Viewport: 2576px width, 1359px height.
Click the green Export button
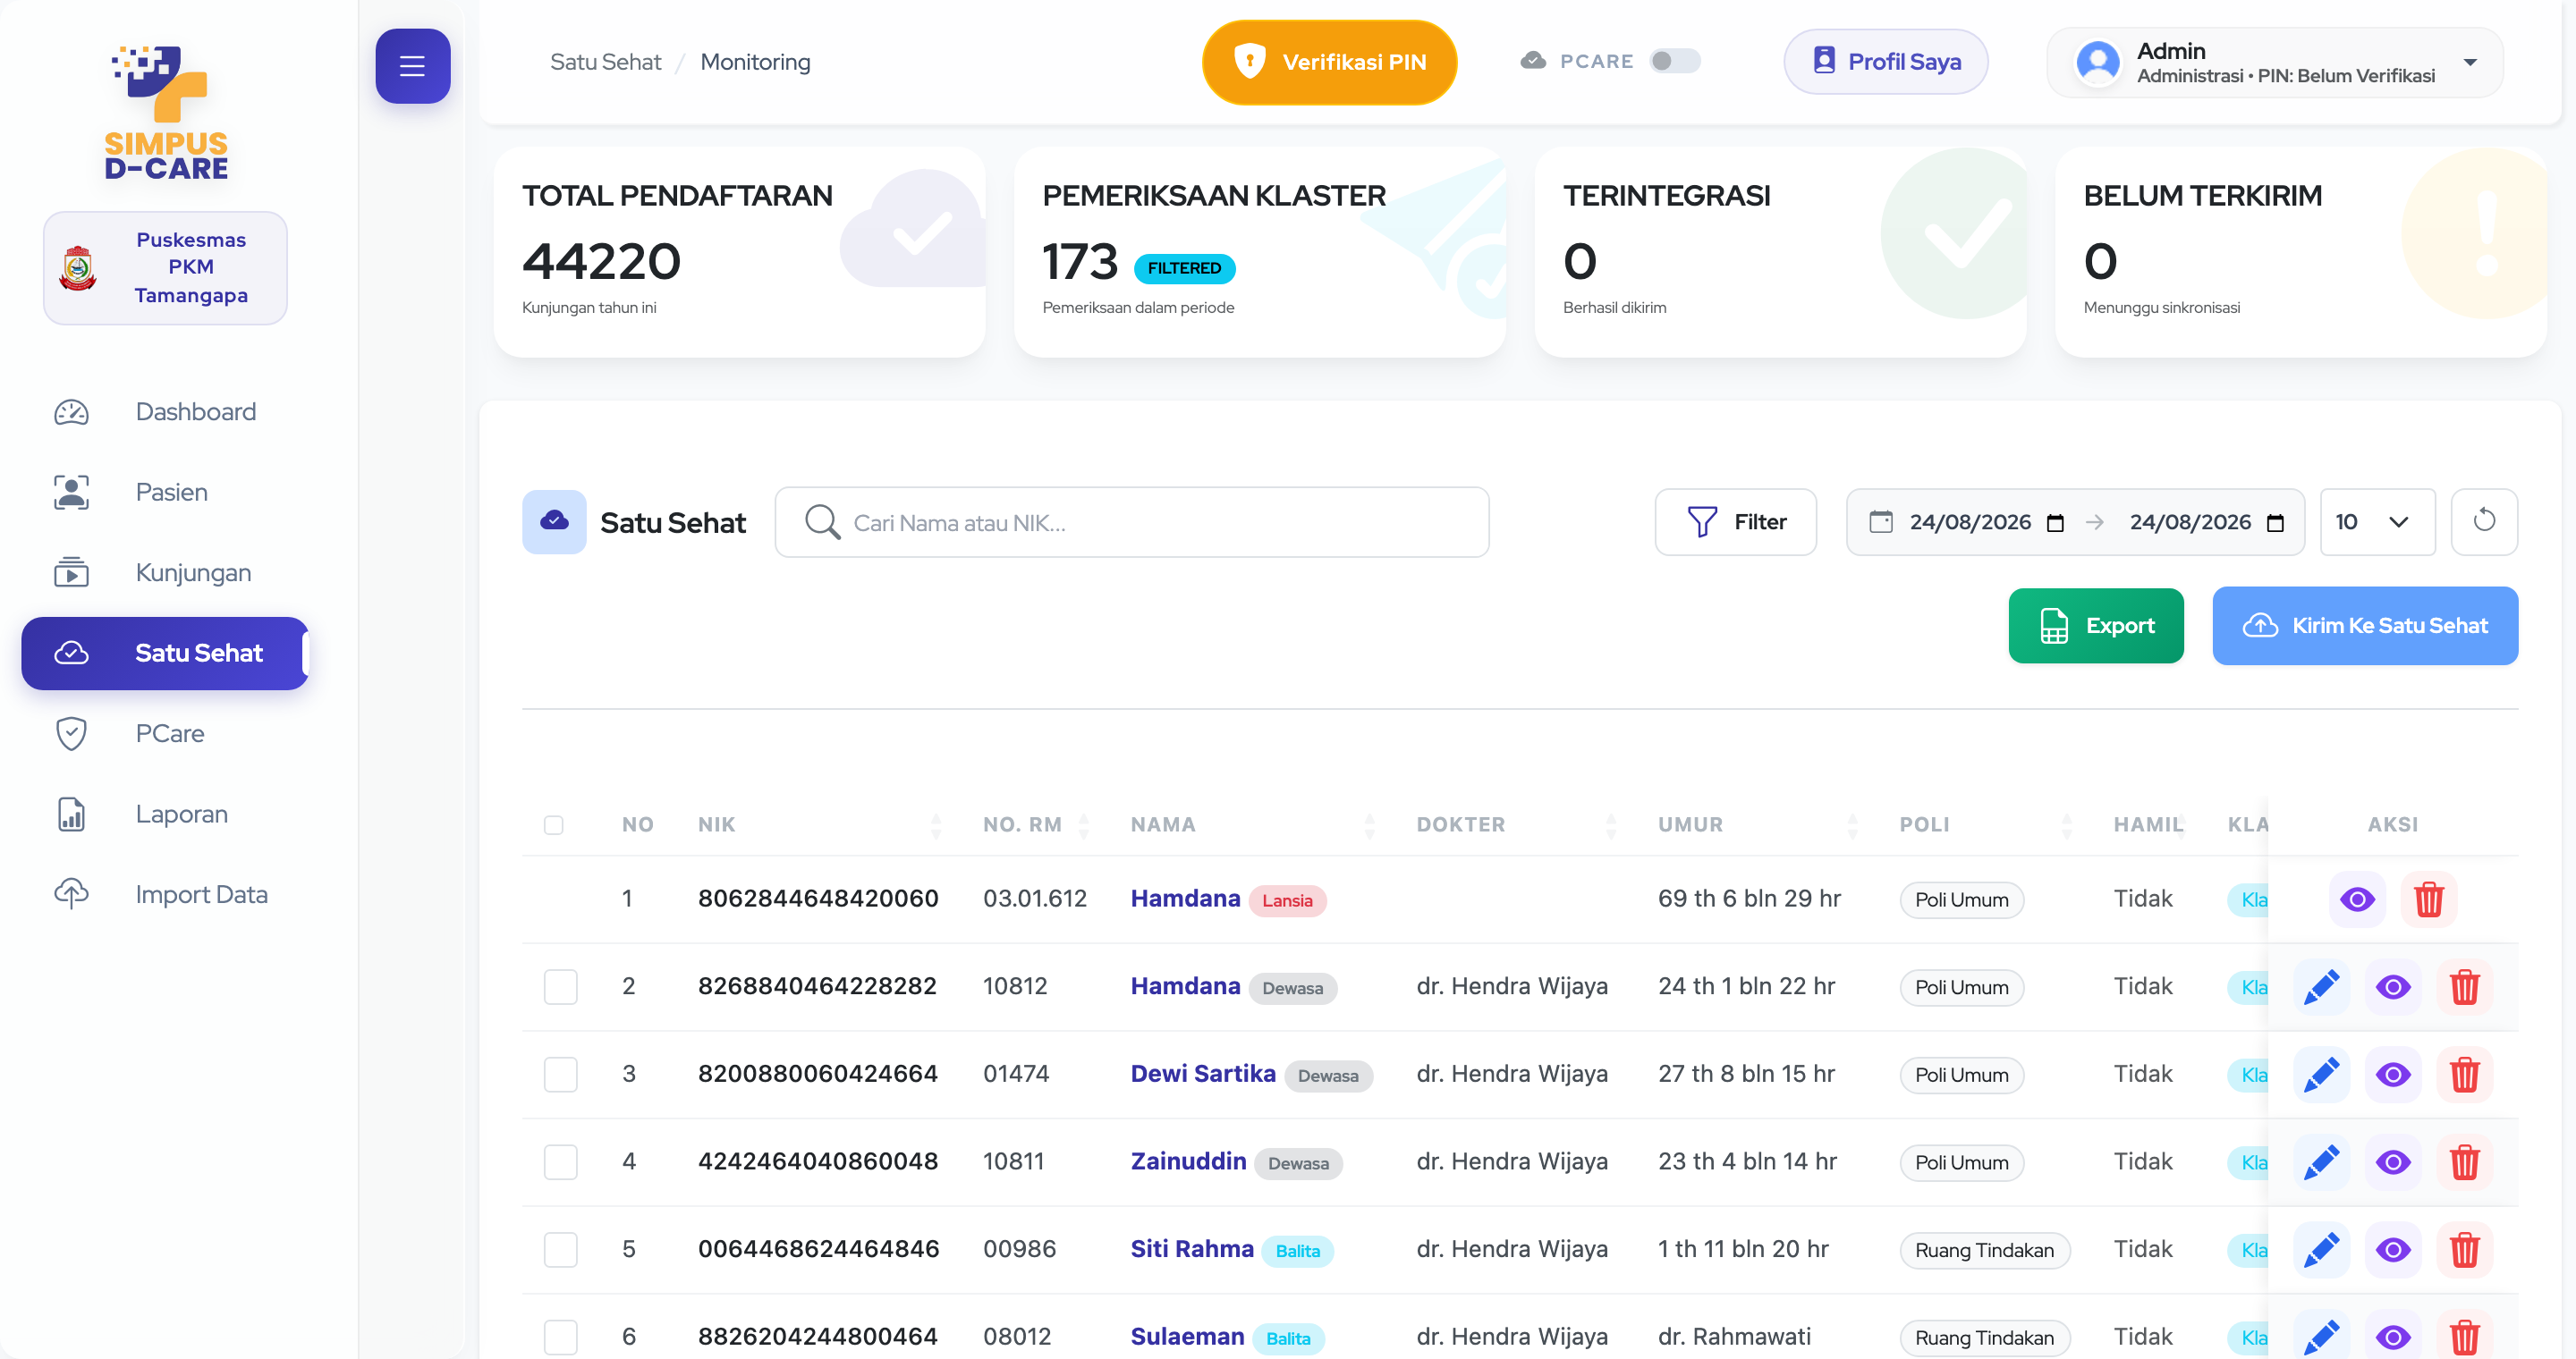click(2095, 626)
